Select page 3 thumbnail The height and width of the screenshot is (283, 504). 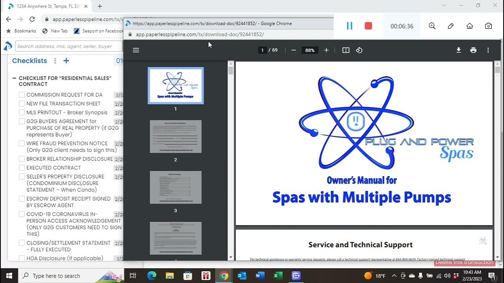[x=176, y=187]
